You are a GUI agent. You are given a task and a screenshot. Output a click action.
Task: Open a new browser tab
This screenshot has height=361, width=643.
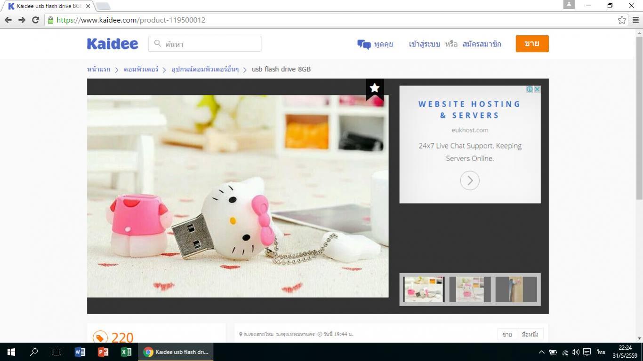click(x=103, y=6)
